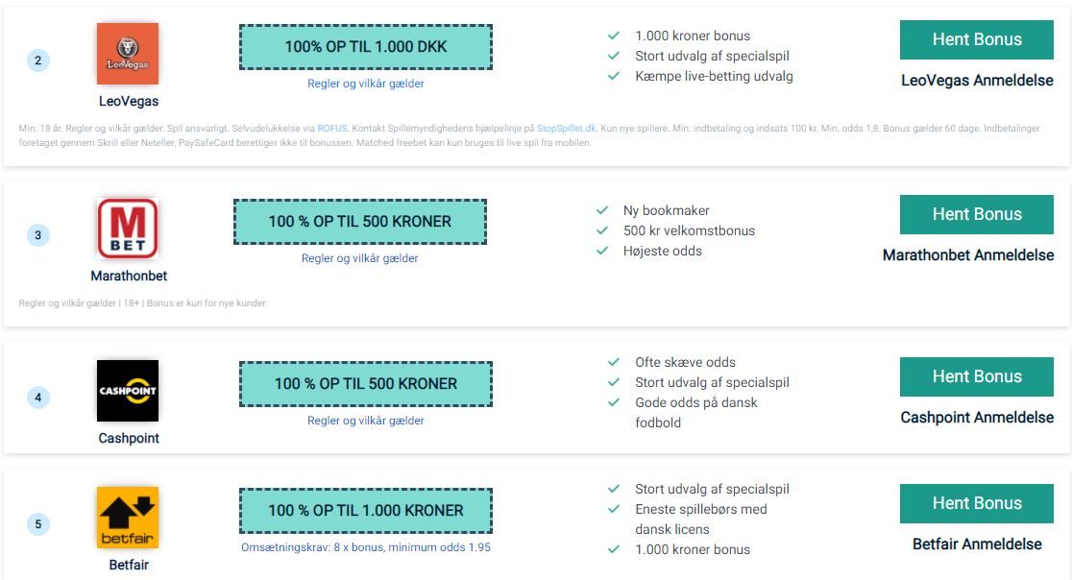Claim Betfair bonus with Hent Bonus
Screen dimensions: 1072x580
[x=976, y=503]
